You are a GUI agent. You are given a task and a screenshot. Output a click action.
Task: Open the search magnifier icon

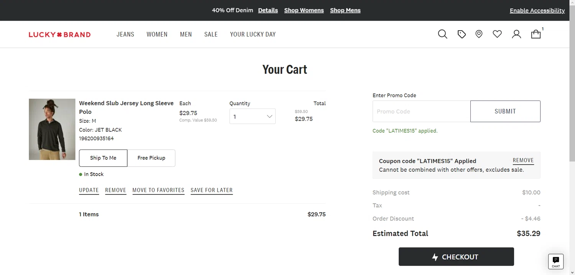tap(442, 34)
